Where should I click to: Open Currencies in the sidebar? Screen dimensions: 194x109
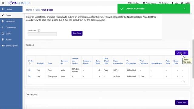[11, 28]
